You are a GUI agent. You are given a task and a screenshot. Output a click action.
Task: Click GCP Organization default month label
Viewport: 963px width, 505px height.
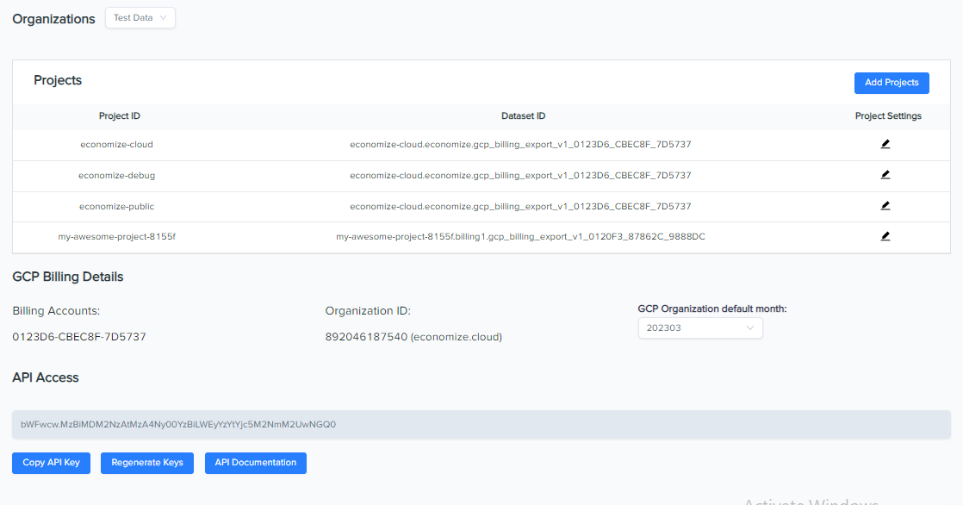712,309
